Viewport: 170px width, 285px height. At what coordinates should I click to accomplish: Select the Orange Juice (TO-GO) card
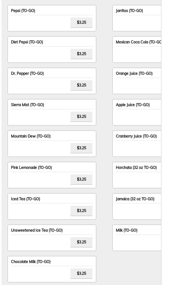point(137,81)
